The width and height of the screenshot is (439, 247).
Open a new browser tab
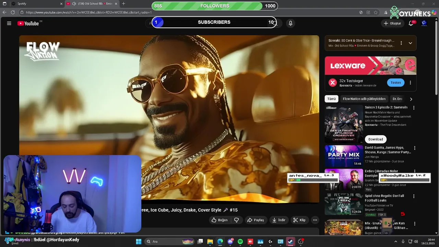point(123,4)
